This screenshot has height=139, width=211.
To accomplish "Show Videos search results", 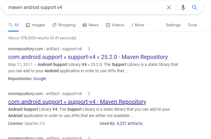I will coord(115,25).
